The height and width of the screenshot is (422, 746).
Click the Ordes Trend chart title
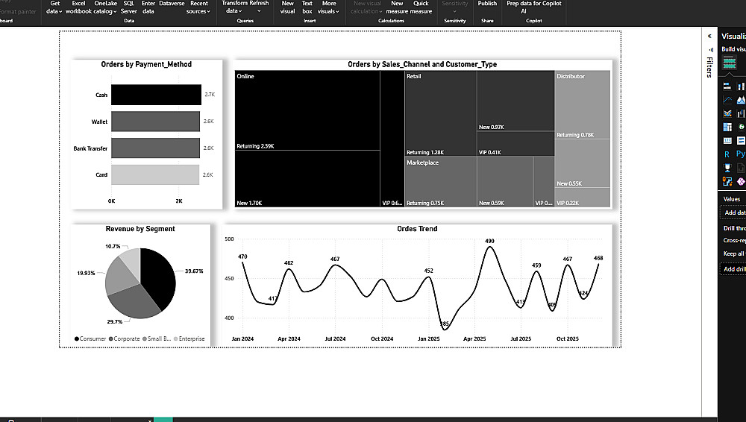[417, 229]
